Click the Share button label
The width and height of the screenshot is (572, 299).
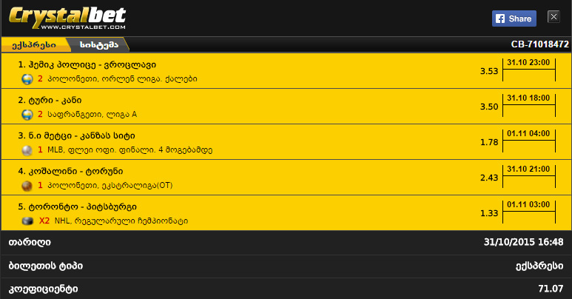point(521,19)
